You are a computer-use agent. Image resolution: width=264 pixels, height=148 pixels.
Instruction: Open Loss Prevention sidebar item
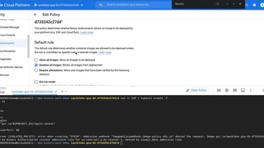point(7,51)
